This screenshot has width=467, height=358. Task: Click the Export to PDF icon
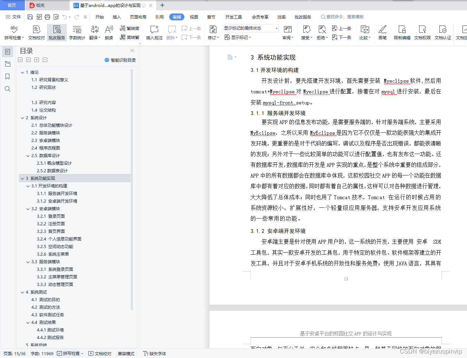39,17
